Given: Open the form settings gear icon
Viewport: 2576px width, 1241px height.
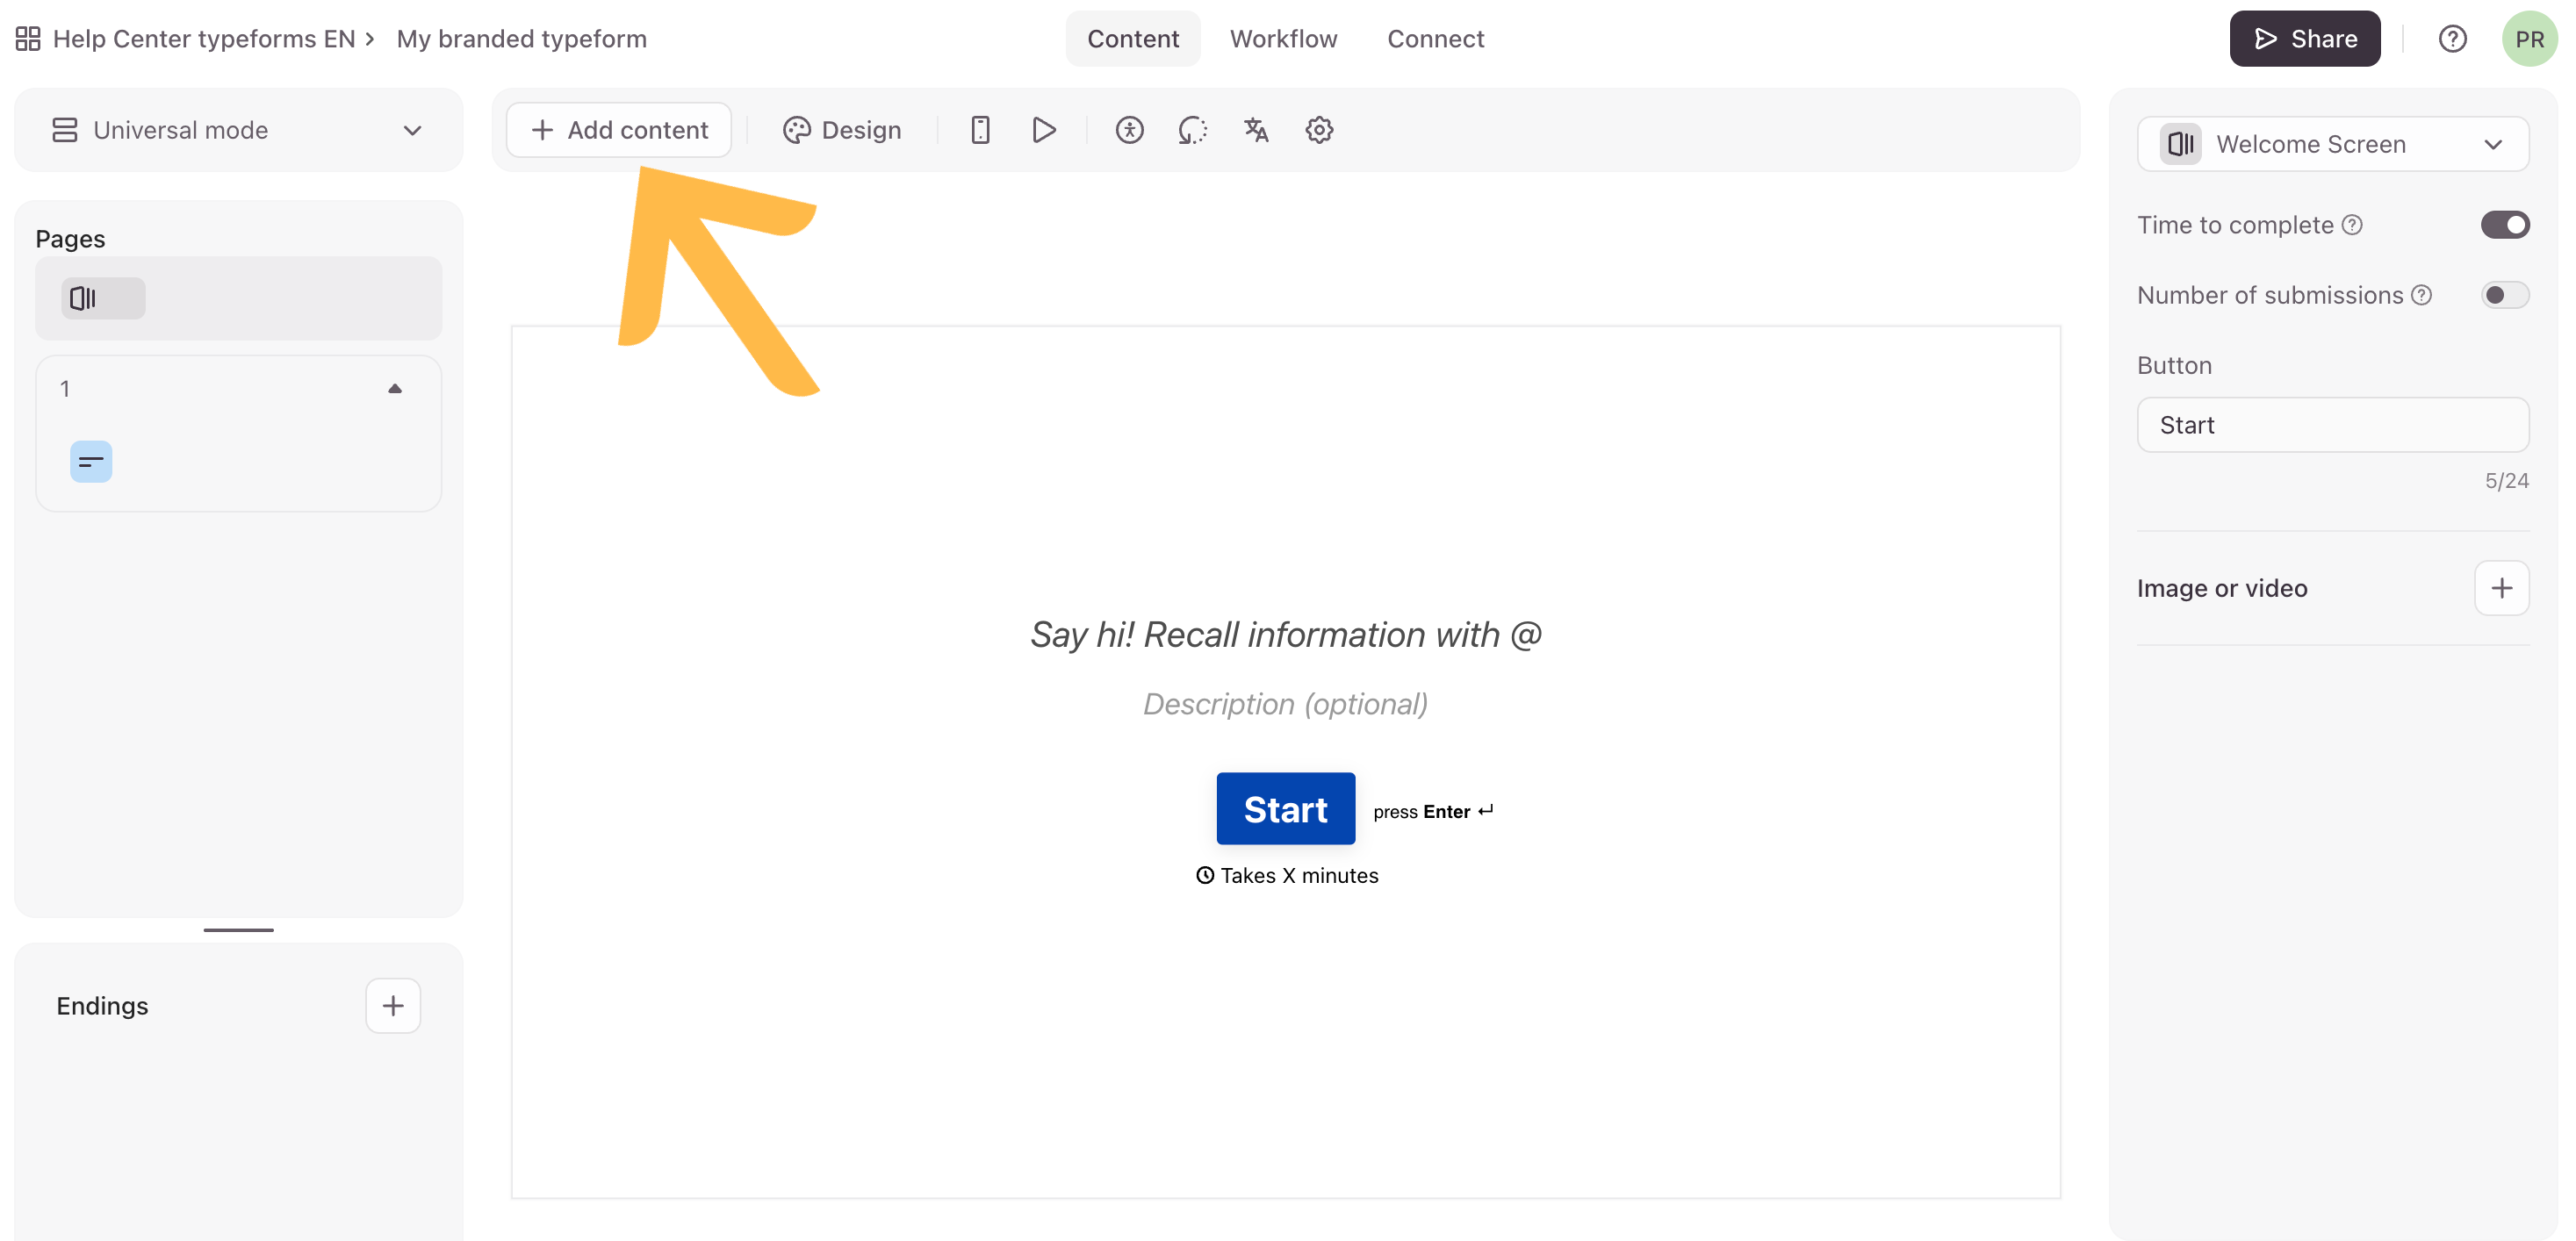Looking at the screenshot, I should tap(1319, 130).
